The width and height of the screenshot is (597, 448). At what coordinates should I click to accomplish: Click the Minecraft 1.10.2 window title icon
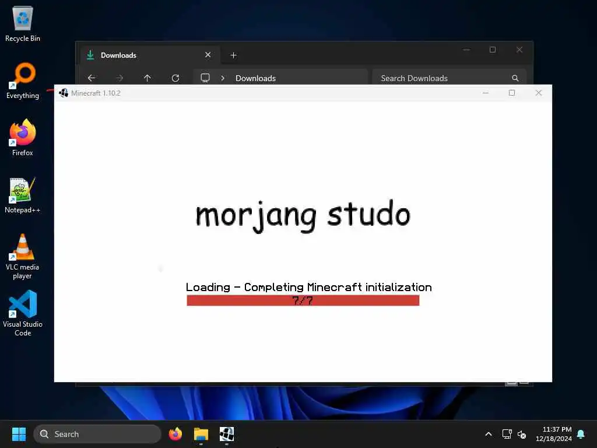tap(64, 93)
